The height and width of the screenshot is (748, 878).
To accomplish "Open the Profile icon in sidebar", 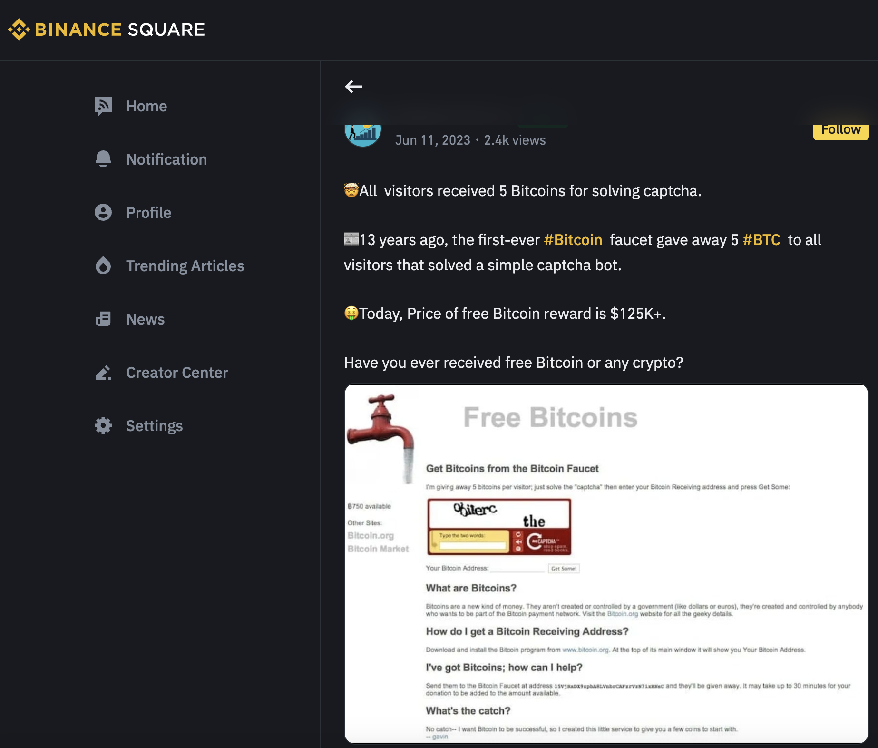I will [x=103, y=212].
